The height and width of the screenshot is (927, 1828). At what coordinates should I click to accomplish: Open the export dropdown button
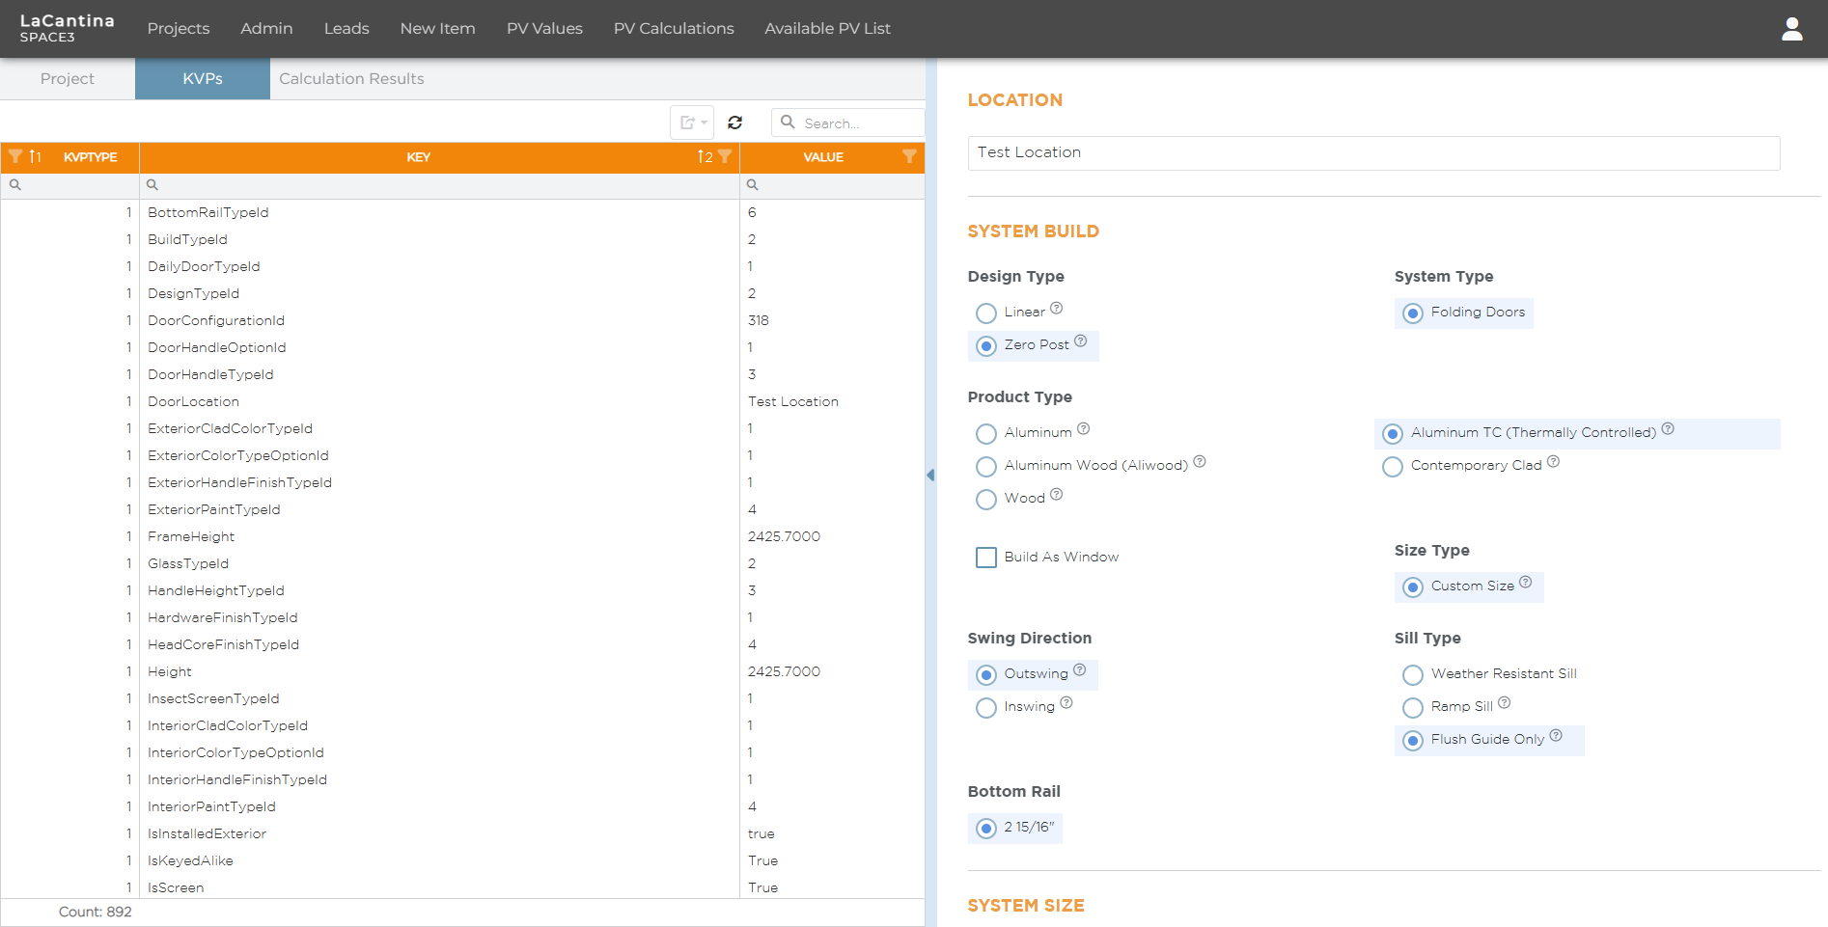pos(692,123)
